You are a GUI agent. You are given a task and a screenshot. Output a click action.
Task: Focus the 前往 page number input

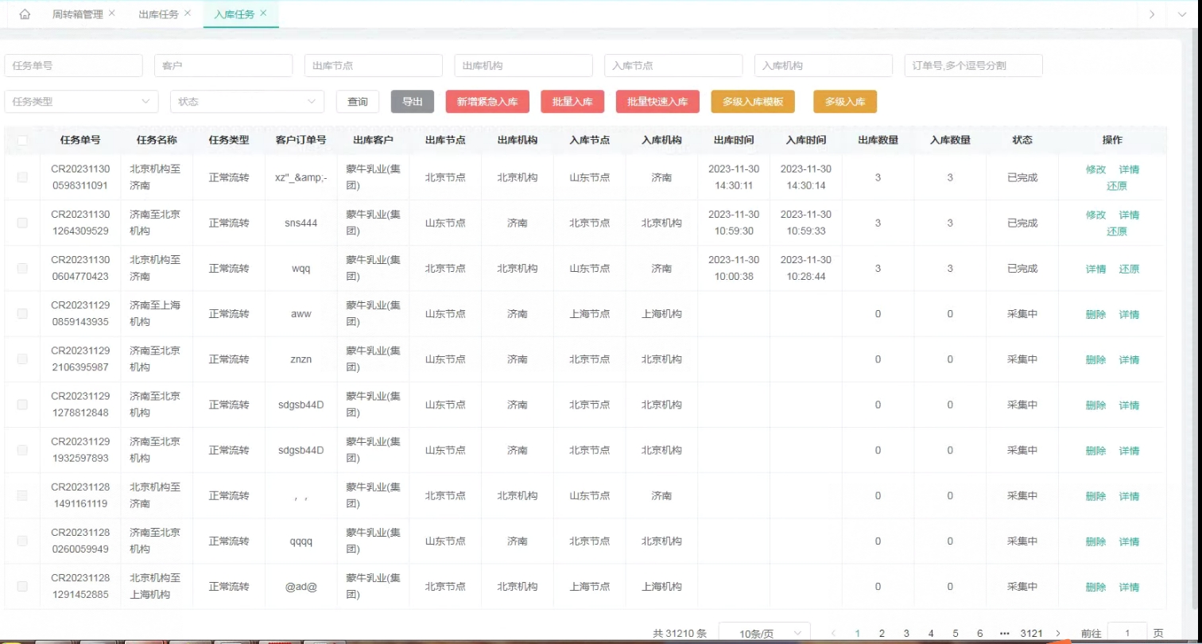point(1127,633)
